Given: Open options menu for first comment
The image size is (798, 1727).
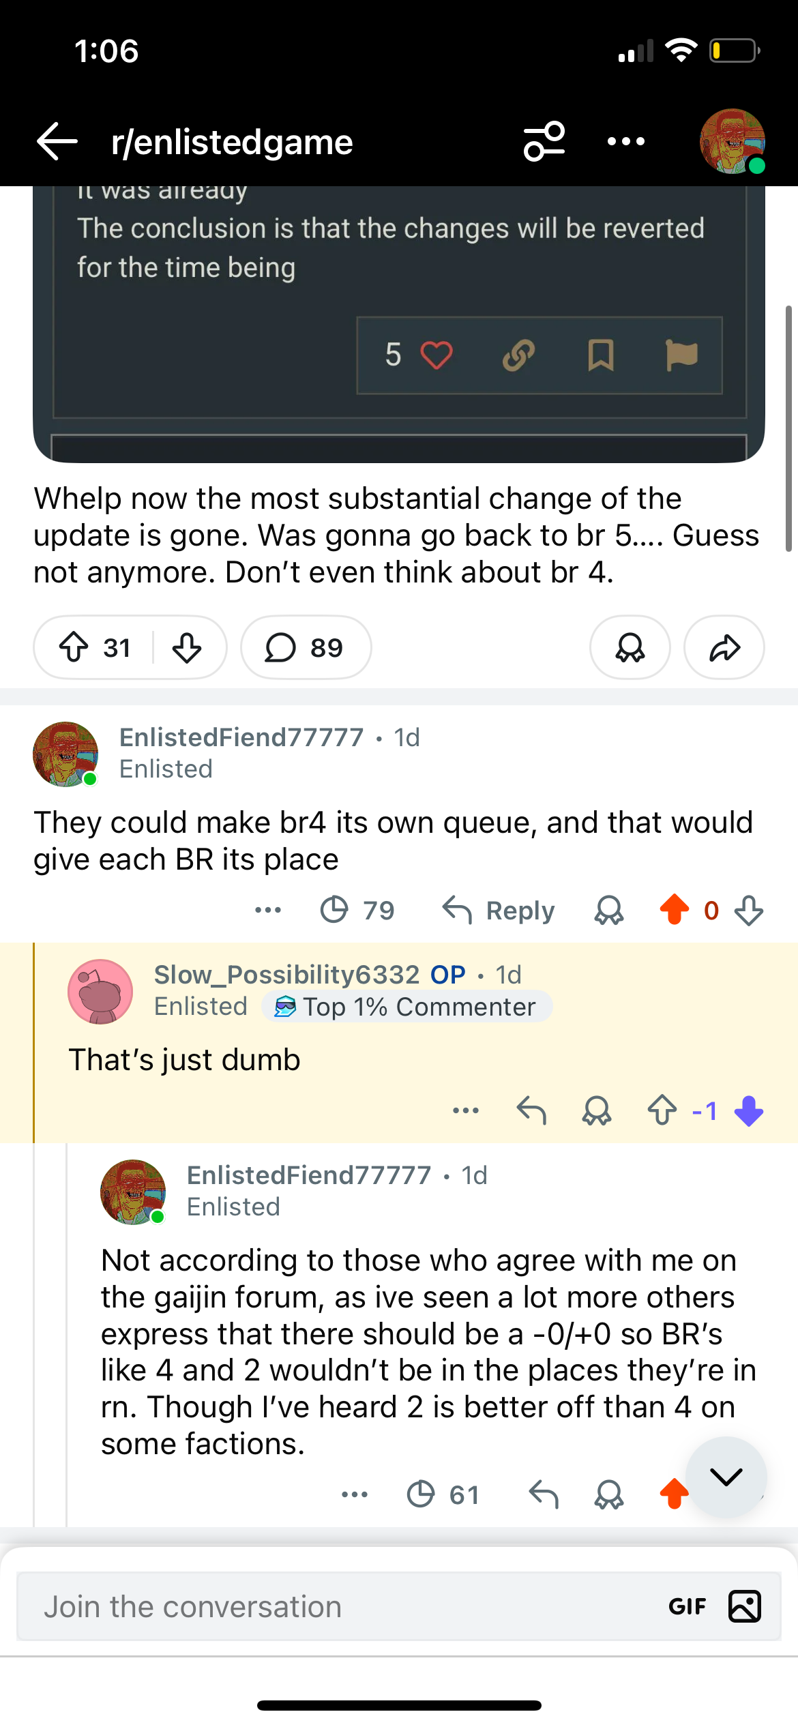Looking at the screenshot, I should point(268,910).
